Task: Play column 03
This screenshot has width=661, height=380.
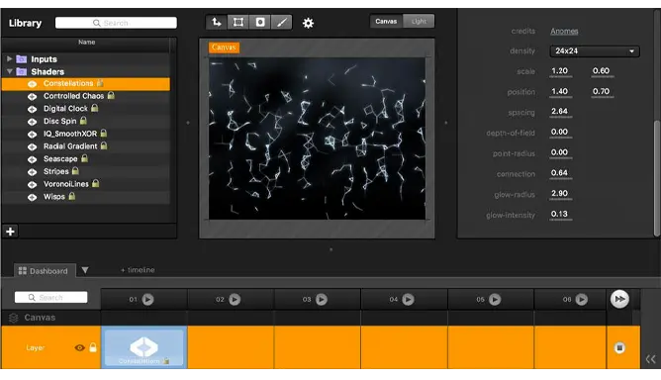Action: (322, 300)
